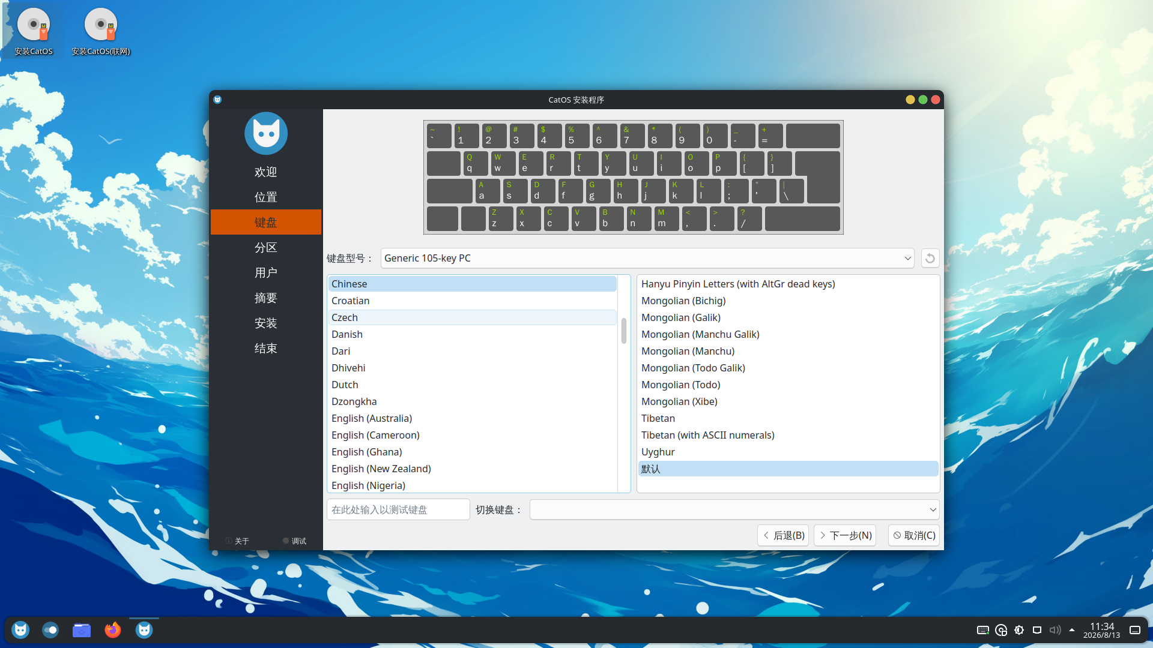Select Dari in the layout list
Screen dimensions: 1153x648
pyautogui.click(x=473, y=351)
